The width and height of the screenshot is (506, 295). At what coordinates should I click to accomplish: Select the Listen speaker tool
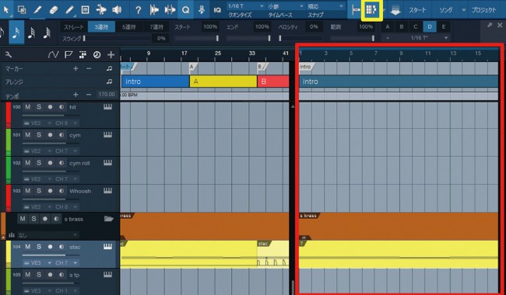(117, 9)
